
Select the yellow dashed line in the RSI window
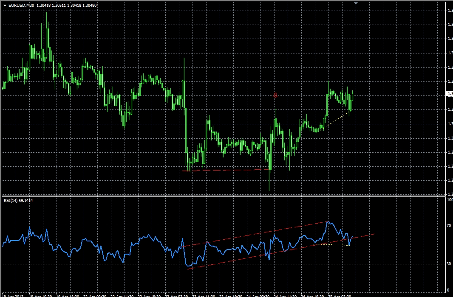[331, 245]
